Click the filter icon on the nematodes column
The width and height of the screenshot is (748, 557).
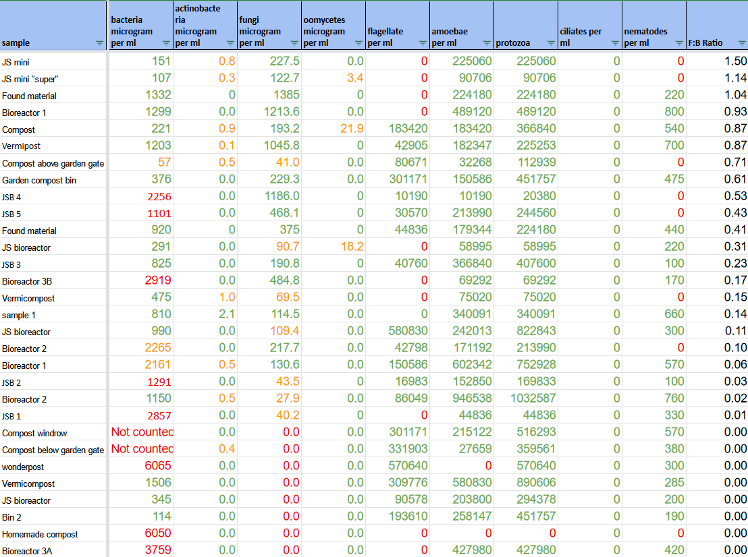[678, 43]
